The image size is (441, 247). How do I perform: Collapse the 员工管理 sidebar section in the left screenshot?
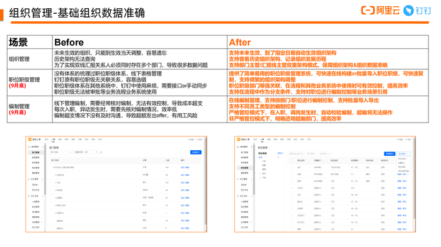(43, 179)
